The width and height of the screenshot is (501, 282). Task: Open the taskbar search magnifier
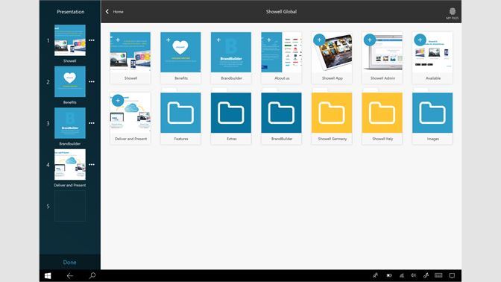pyautogui.click(x=92, y=275)
